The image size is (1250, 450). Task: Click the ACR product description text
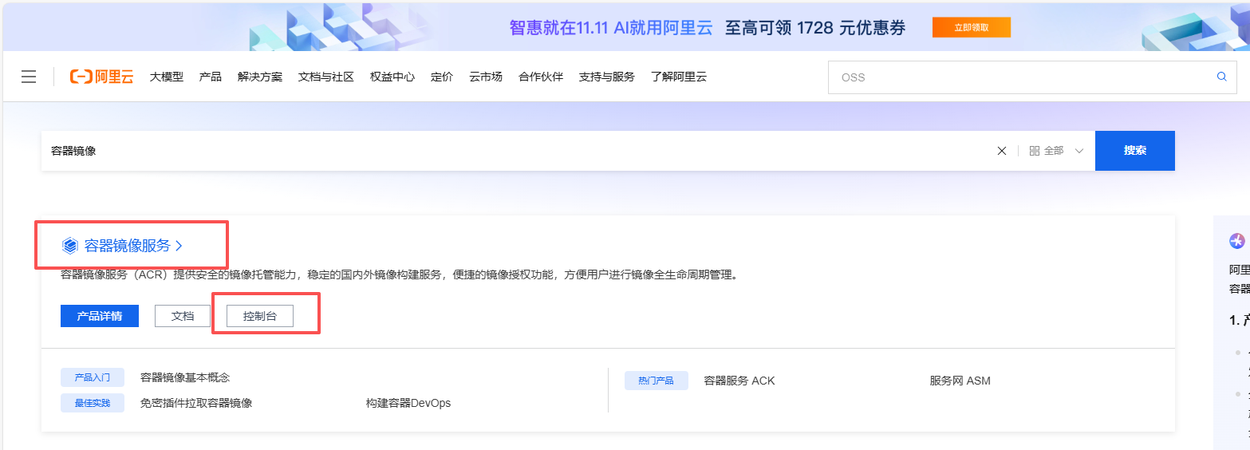(x=399, y=274)
